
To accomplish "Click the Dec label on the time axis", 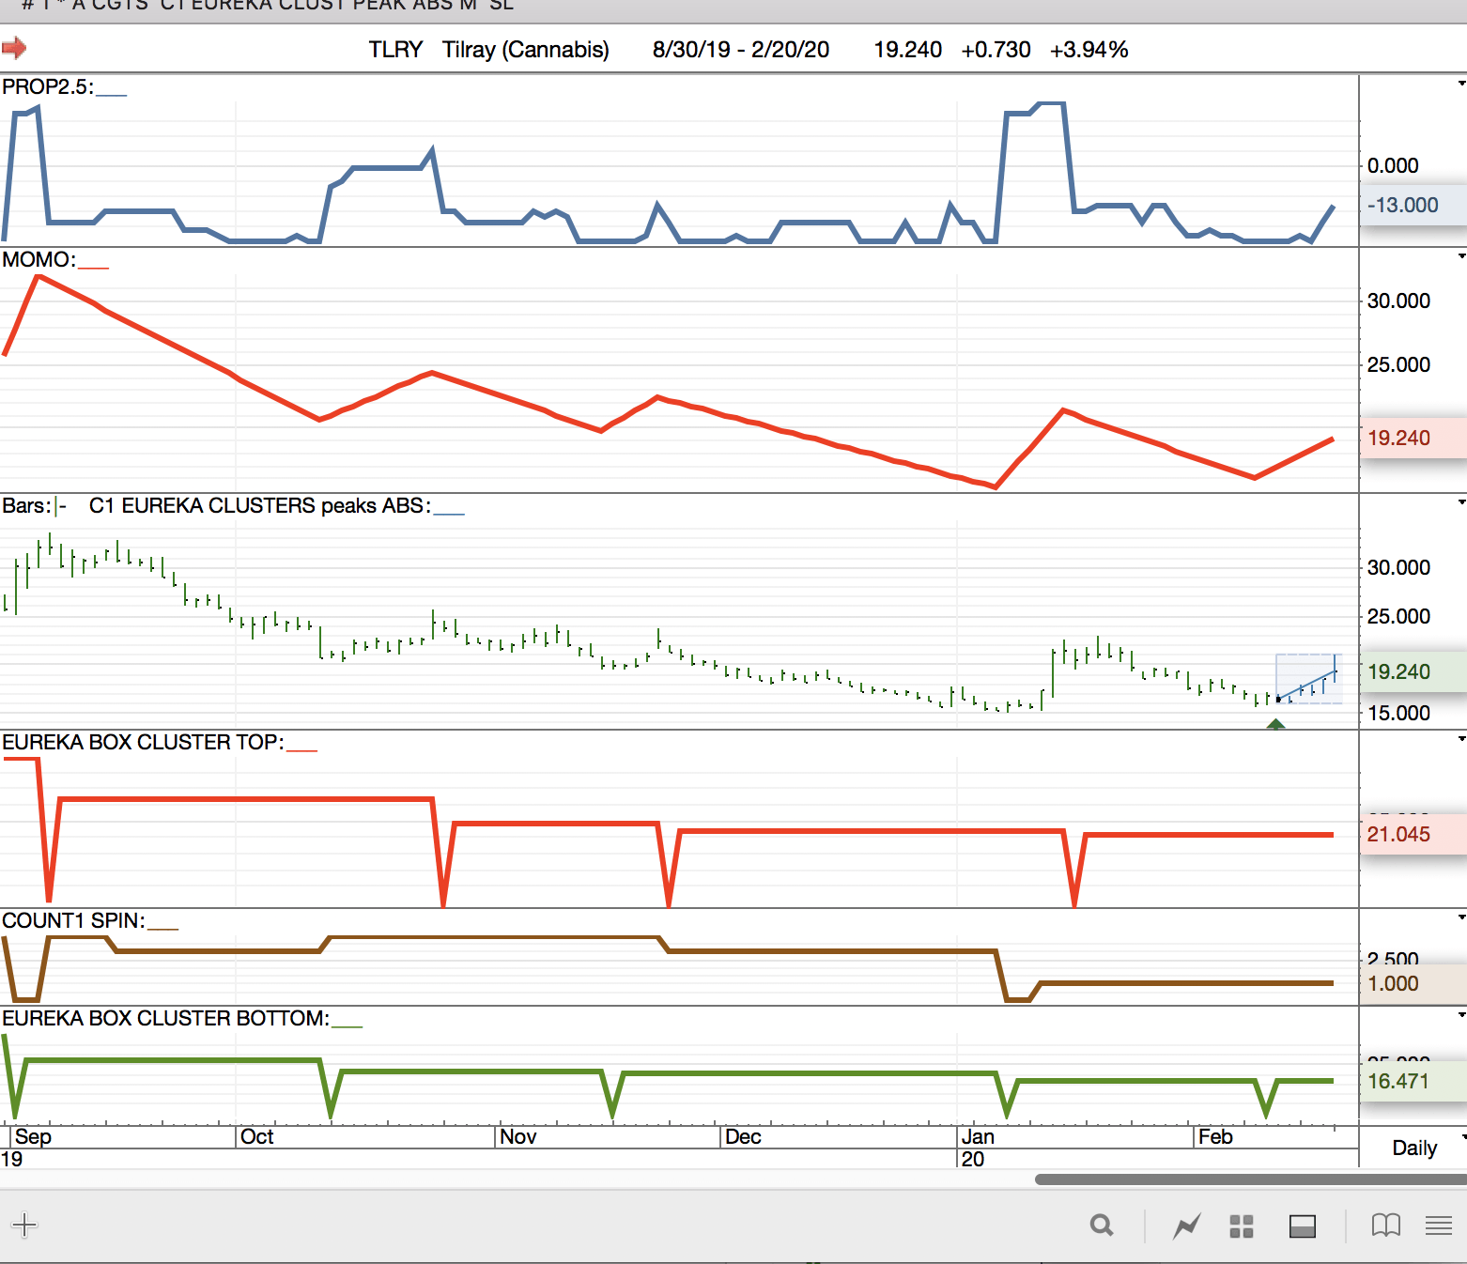I will (743, 1136).
